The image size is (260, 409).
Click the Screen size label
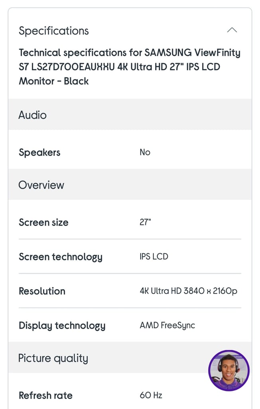(43, 222)
